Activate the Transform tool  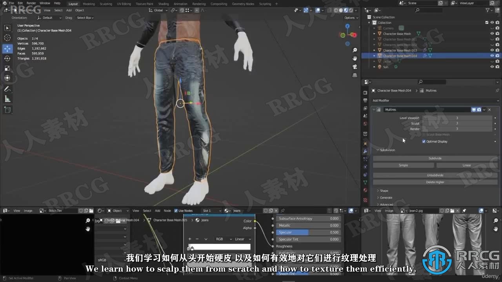click(7, 78)
